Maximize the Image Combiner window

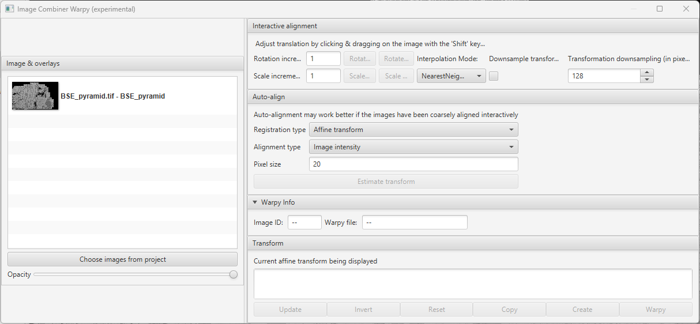point(660,9)
